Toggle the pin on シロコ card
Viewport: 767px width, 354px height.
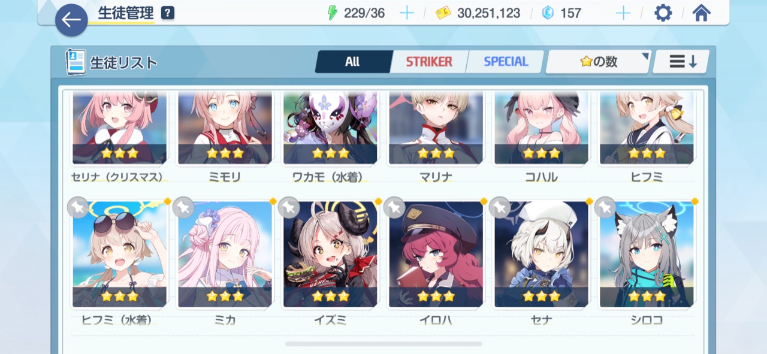605,207
